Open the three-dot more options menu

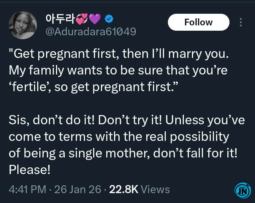(x=241, y=22)
